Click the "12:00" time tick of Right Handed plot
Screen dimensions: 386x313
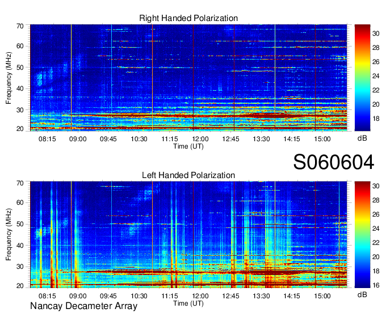200,139
